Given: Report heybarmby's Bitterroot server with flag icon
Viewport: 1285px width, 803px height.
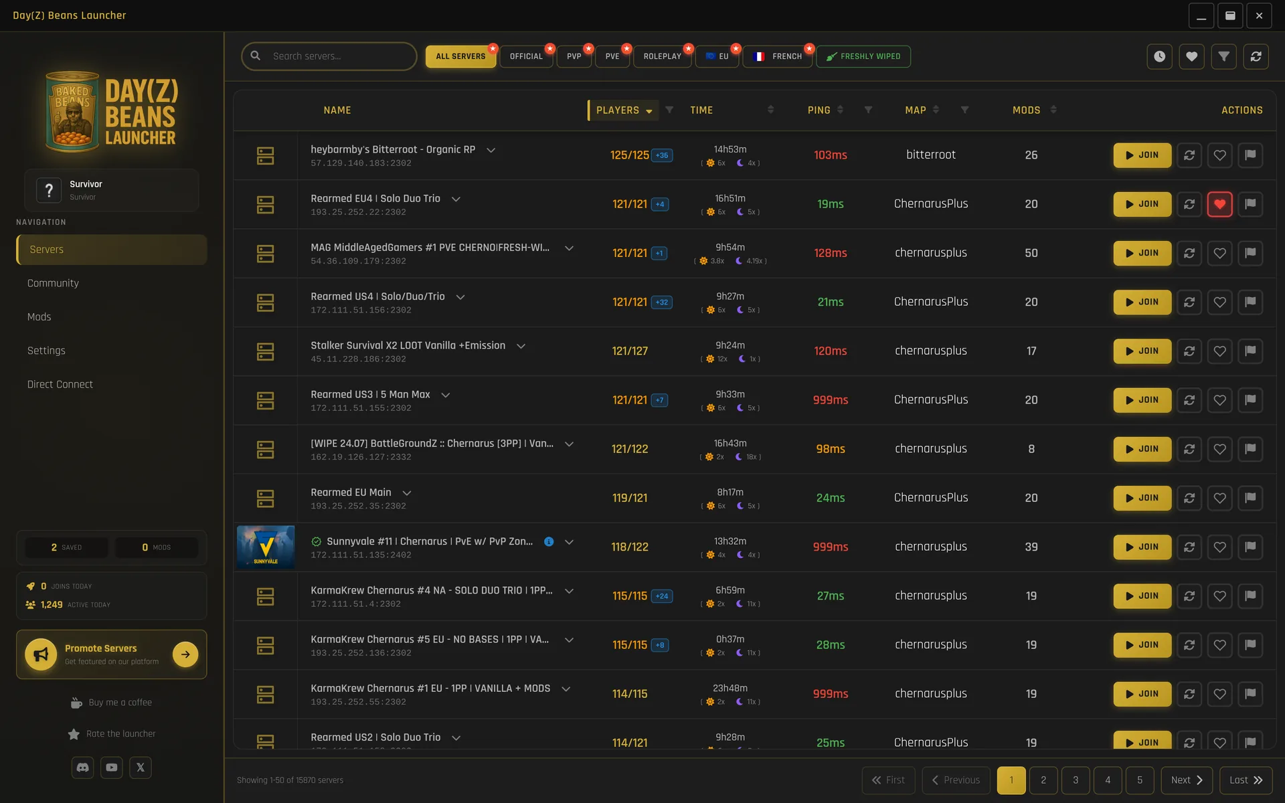Looking at the screenshot, I should coord(1250,155).
